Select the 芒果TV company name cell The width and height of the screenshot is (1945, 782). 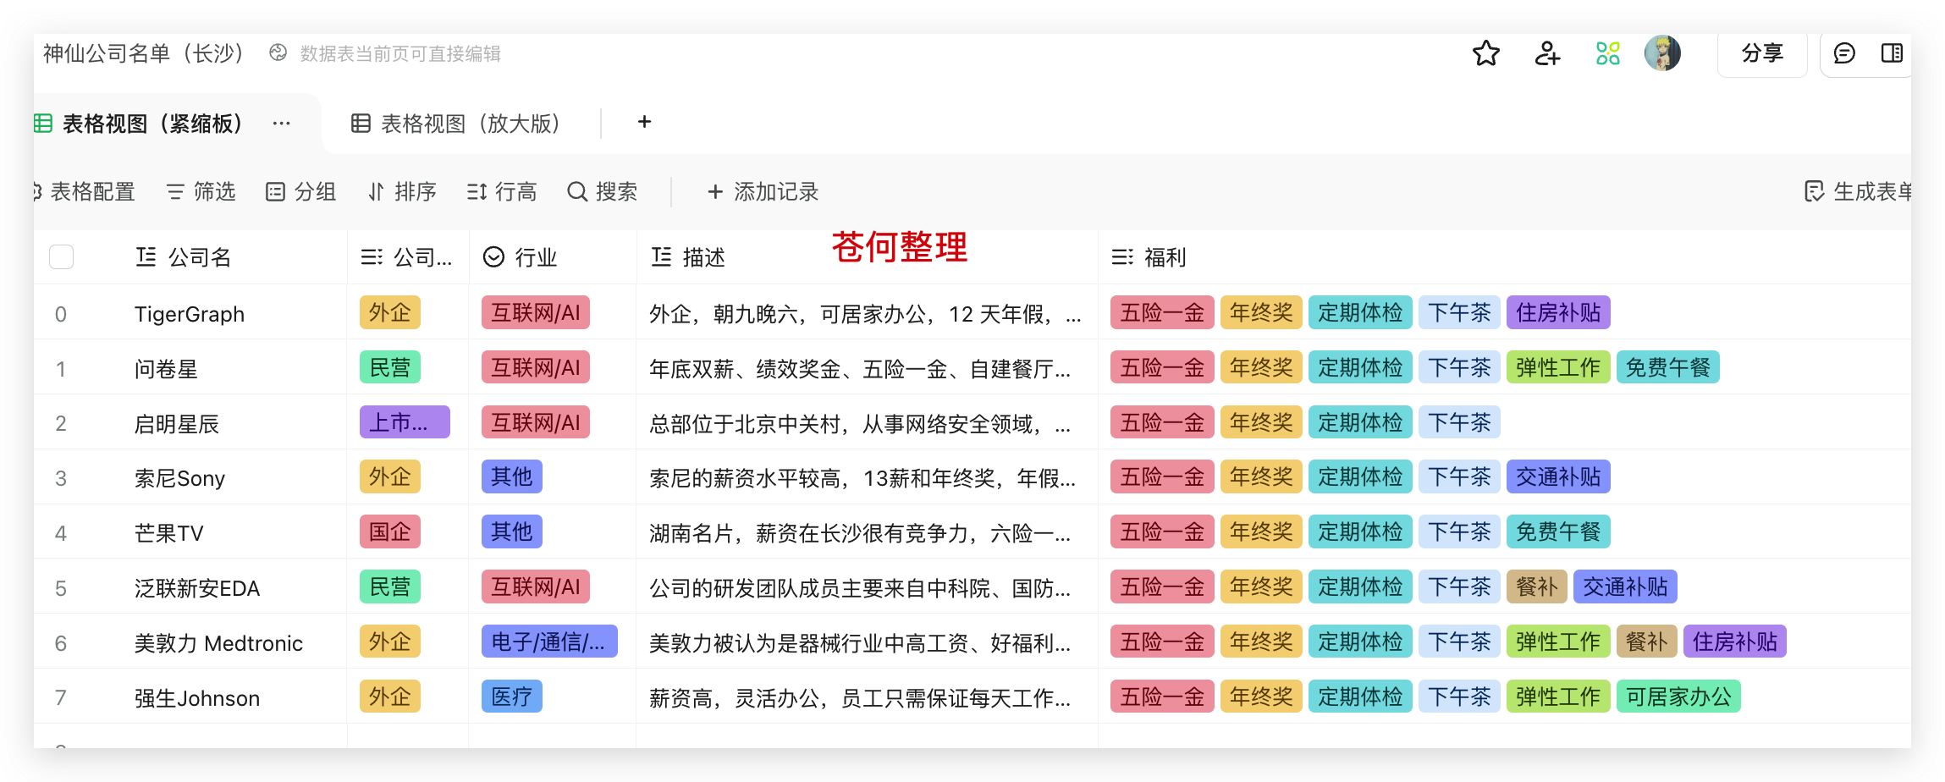169,533
